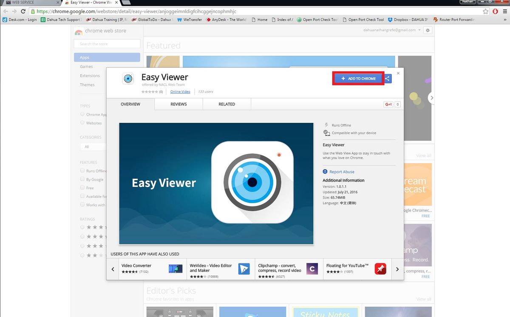Switch to the Reviews tab

coord(178,104)
